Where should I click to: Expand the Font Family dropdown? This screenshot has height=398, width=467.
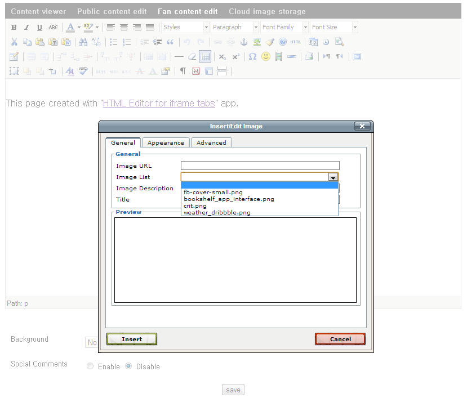pos(284,27)
